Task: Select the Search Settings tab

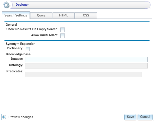Action: coord(16,15)
